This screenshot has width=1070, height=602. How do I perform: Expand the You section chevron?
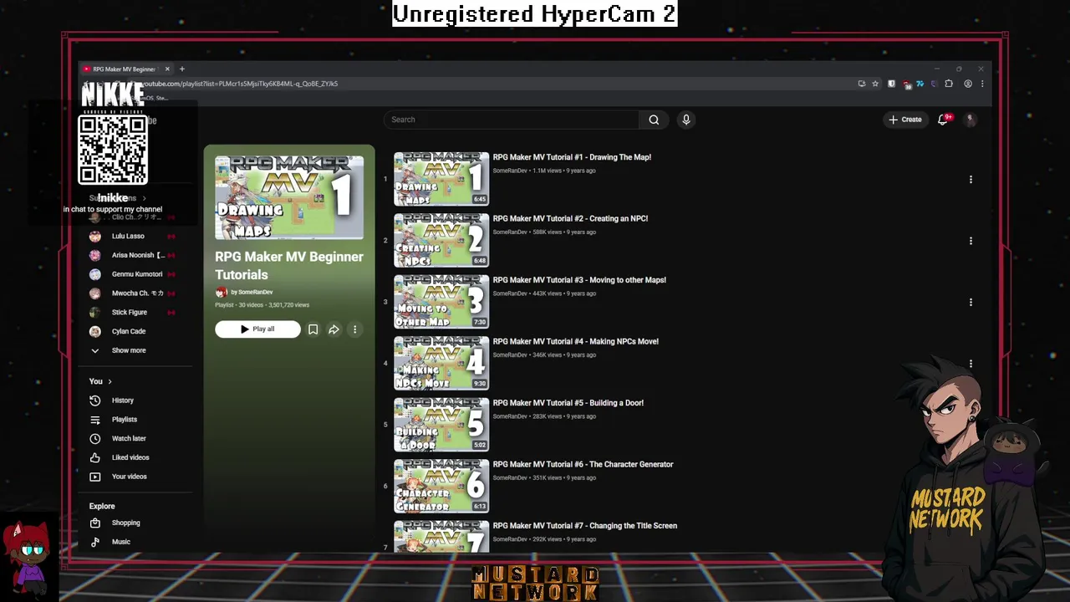click(x=110, y=382)
